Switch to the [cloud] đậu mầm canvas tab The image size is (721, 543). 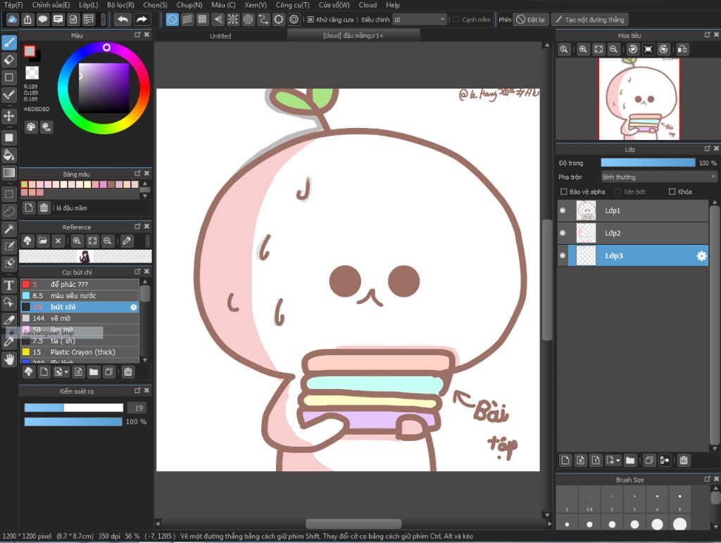pyautogui.click(x=353, y=35)
